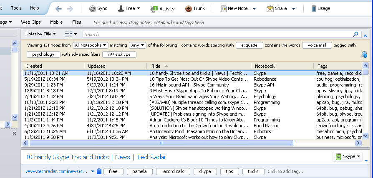This screenshot has width=373, height=178.
Task: Expand the URL dropdown arrow
Action: pyautogui.click(x=93, y=171)
